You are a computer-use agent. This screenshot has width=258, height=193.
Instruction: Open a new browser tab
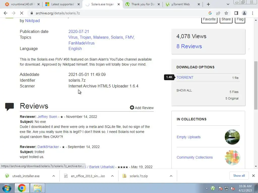tap(208, 4)
